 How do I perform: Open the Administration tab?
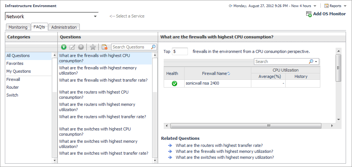point(64,27)
